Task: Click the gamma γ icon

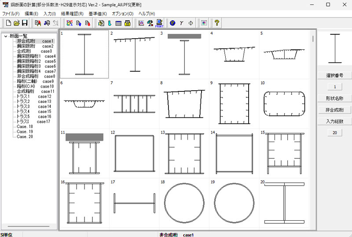Action: coord(181,23)
